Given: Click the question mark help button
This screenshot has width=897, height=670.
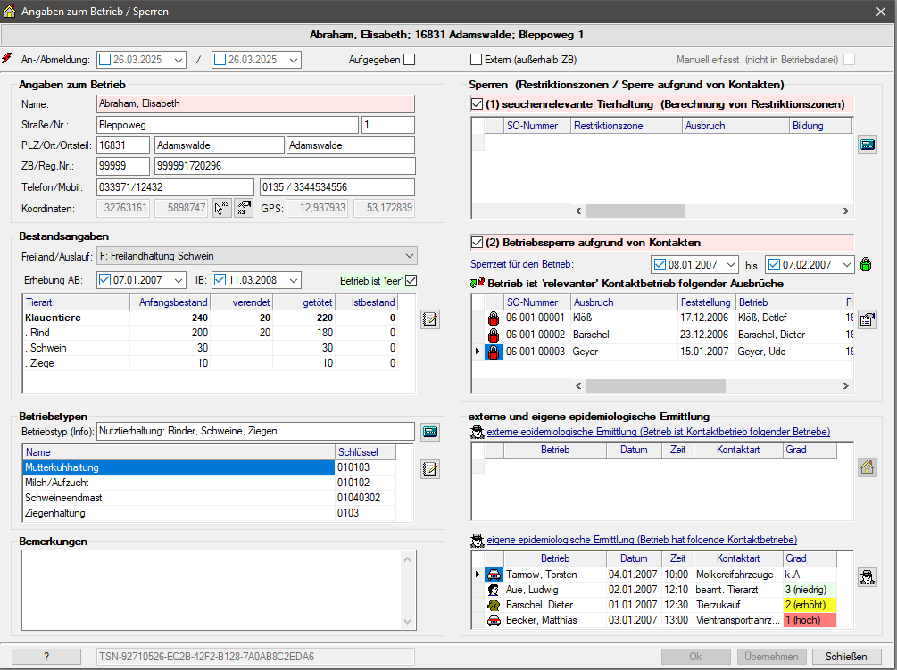Looking at the screenshot, I should pos(46,657).
